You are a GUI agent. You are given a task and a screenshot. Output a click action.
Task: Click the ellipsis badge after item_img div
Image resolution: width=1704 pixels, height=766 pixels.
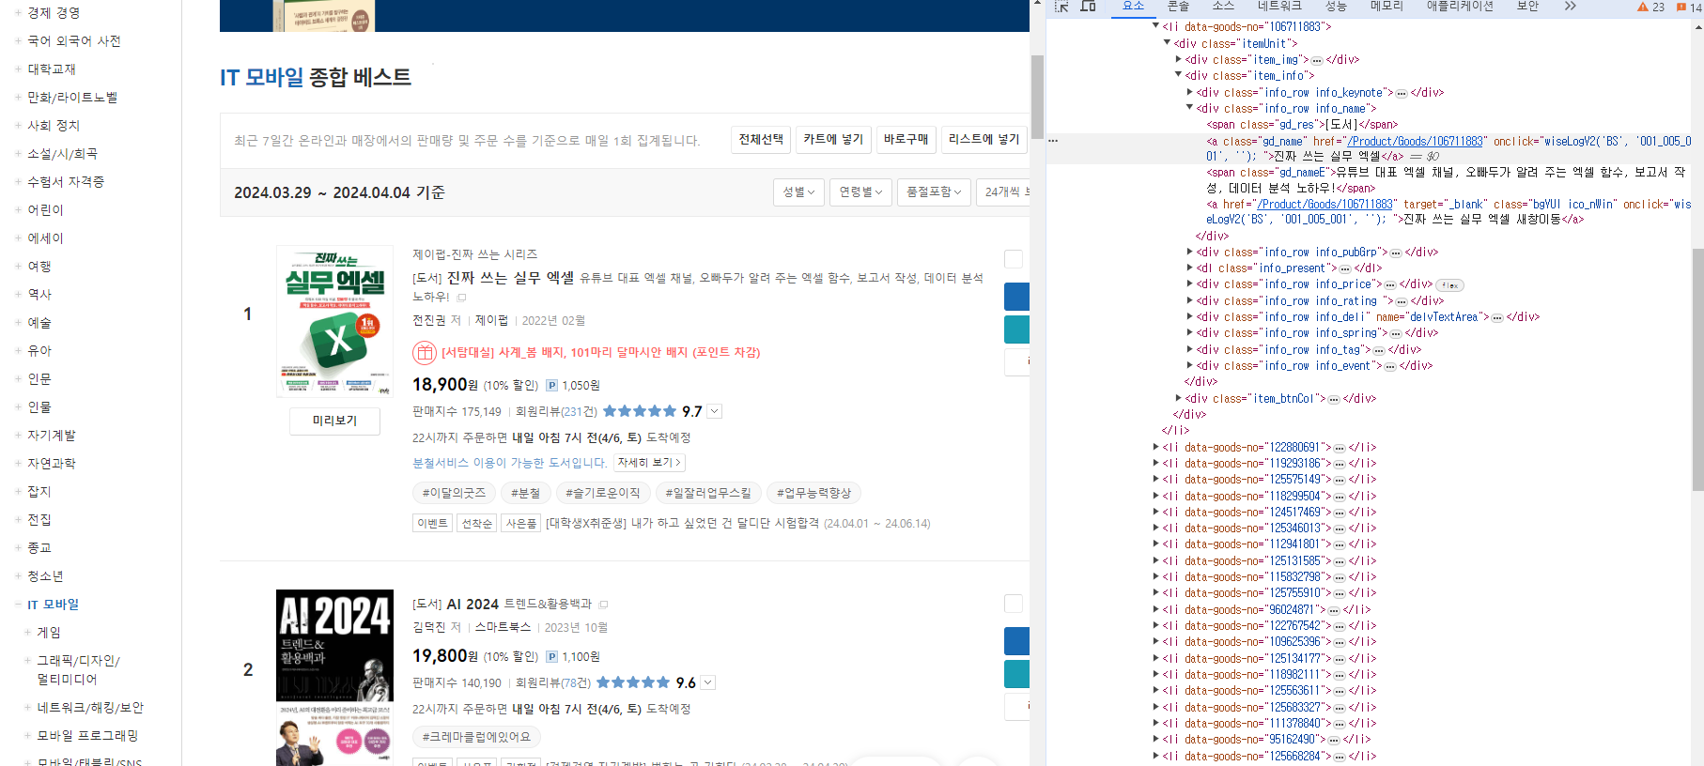[1316, 60]
